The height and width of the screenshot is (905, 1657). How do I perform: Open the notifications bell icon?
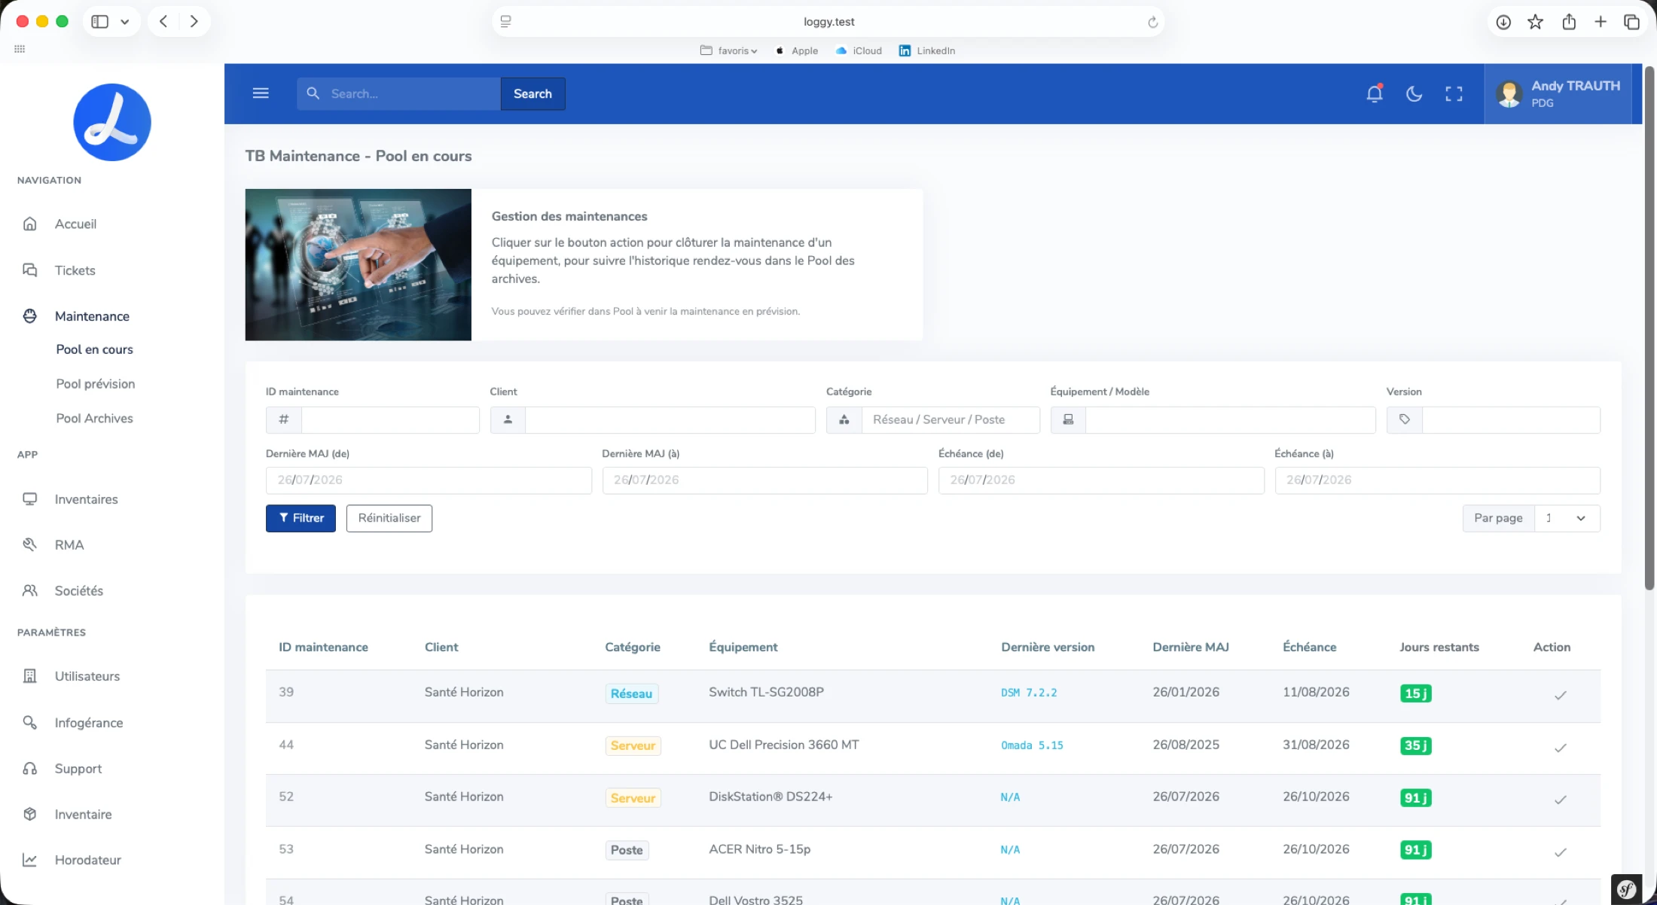1375,93
